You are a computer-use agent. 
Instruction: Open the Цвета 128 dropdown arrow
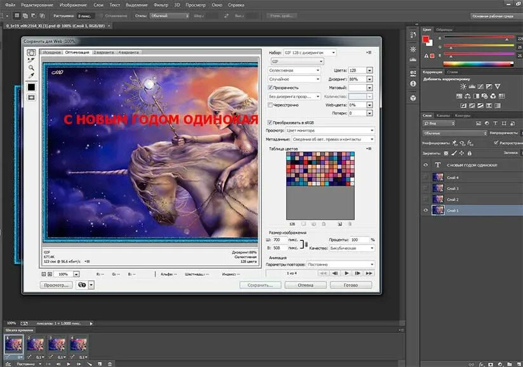tap(369, 70)
